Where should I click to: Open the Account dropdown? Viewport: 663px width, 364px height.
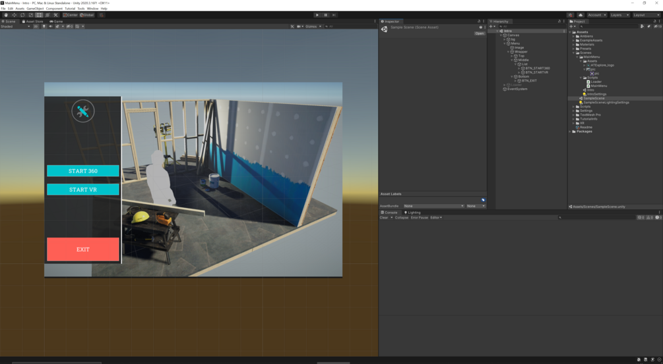click(x=596, y=14)
